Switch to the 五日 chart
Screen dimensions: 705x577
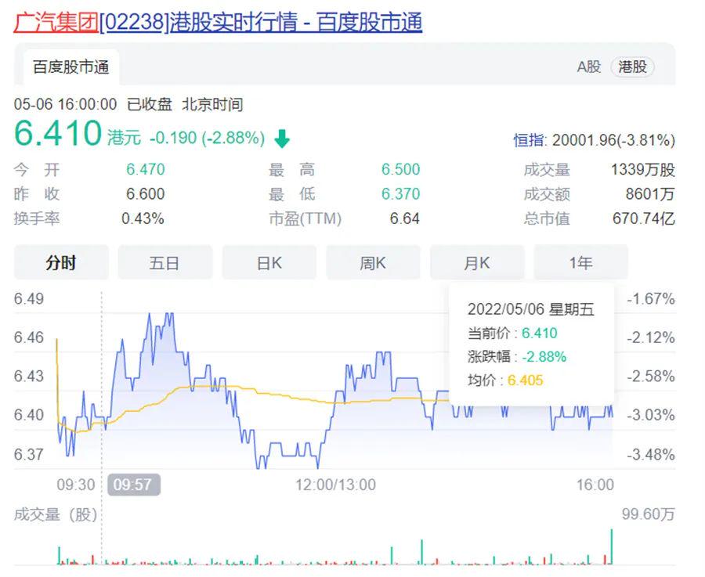coord(164,263)
